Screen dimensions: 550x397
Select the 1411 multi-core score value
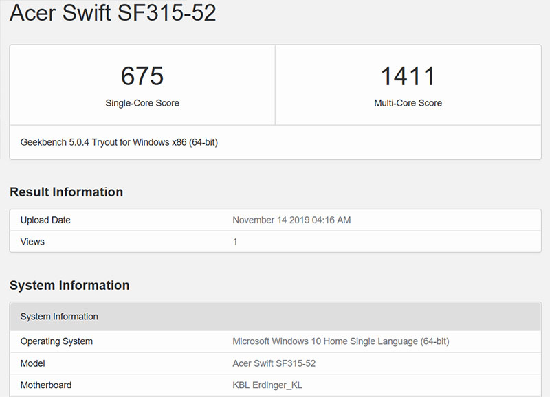(x=408, y=76)
